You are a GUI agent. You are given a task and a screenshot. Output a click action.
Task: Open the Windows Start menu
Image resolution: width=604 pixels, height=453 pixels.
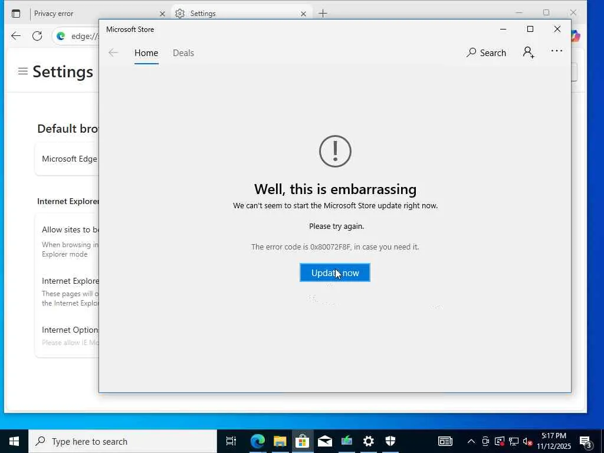[x=14, y=441]
